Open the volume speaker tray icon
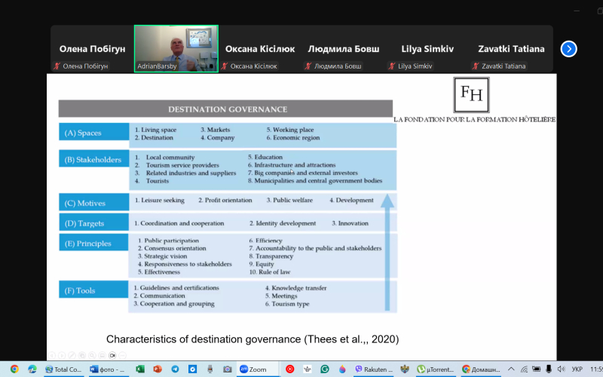Screen dimensions: 603x377 [x=561, y=369]
